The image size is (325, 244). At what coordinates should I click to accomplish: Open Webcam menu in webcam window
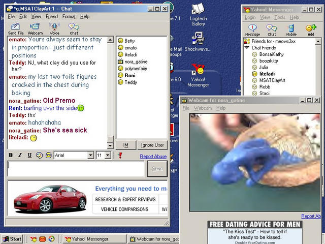click(x=203, y=108)
